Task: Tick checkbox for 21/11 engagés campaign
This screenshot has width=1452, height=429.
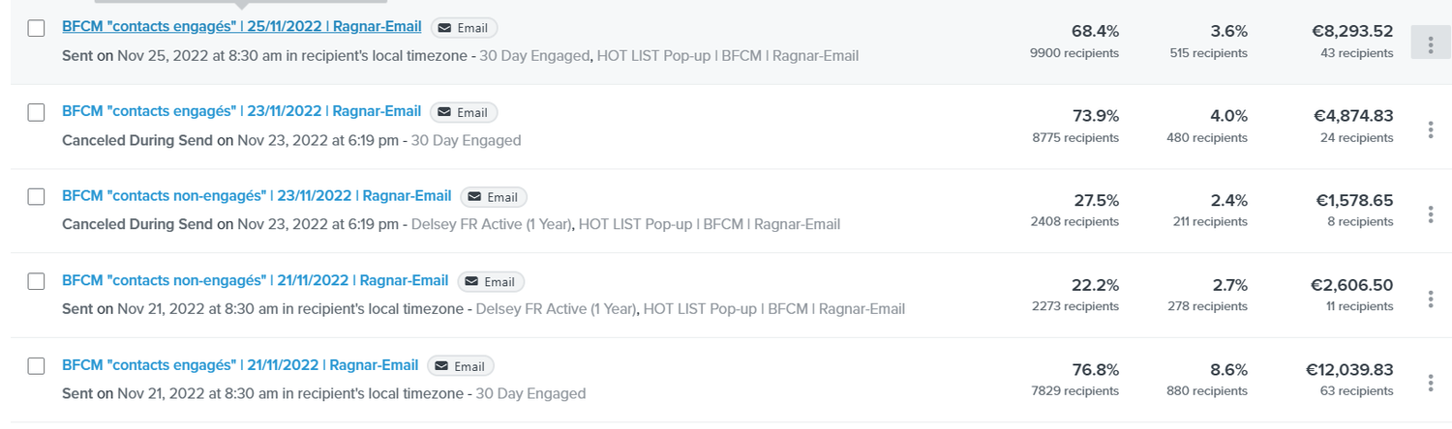Action: tap(36, 366)
